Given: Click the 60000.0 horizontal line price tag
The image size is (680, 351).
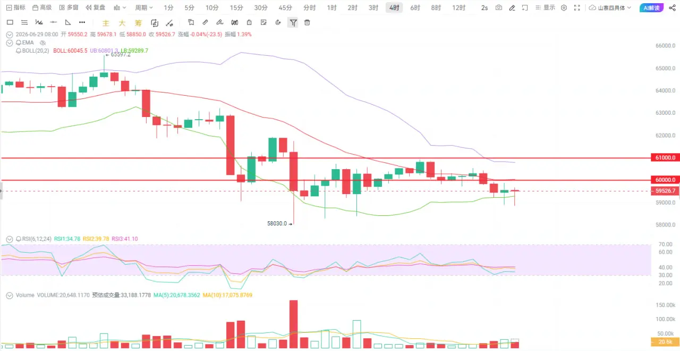Looking at the screenshot, I should 665,180.
